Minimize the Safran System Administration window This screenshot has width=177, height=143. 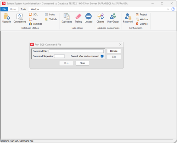click(152, 3)
